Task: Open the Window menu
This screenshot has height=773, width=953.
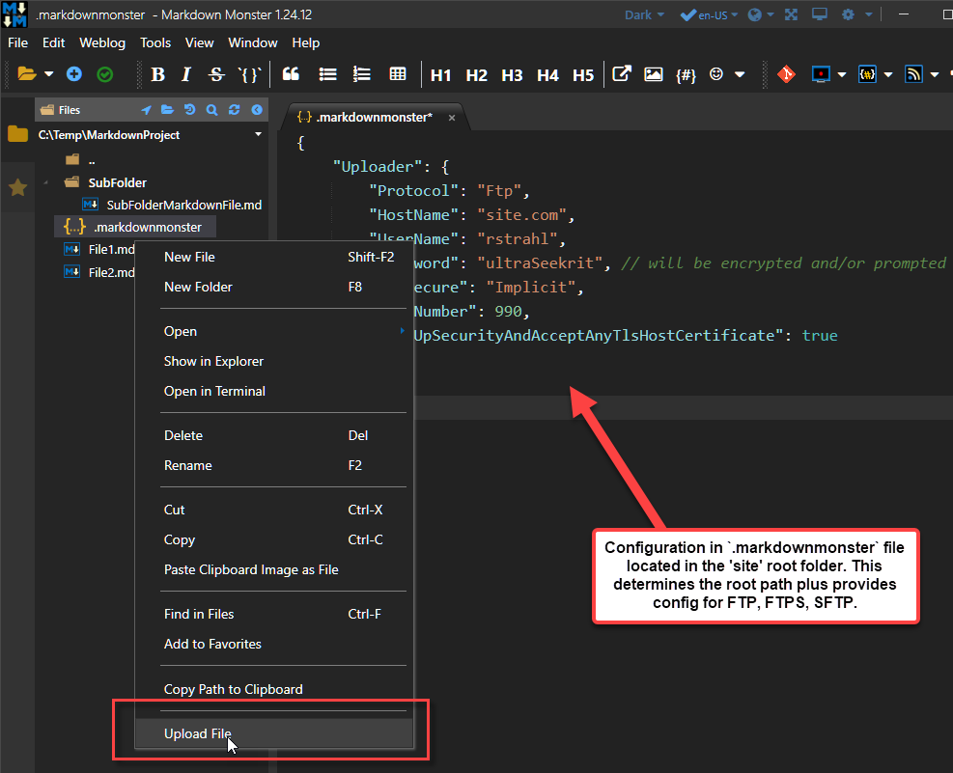Action: 253,42
